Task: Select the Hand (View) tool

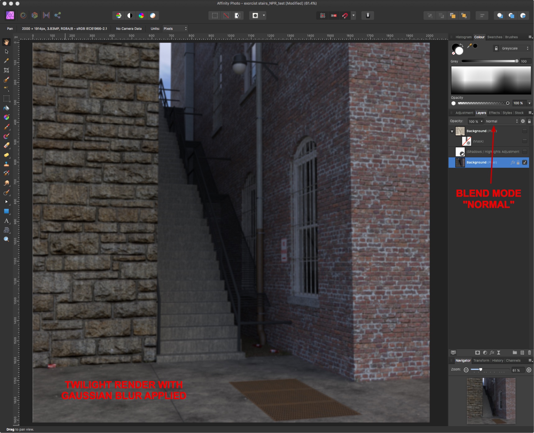Action: coord(6,42)
